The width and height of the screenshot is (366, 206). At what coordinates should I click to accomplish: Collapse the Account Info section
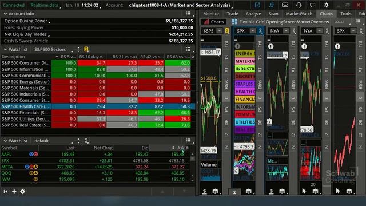(x=5, y=14)
